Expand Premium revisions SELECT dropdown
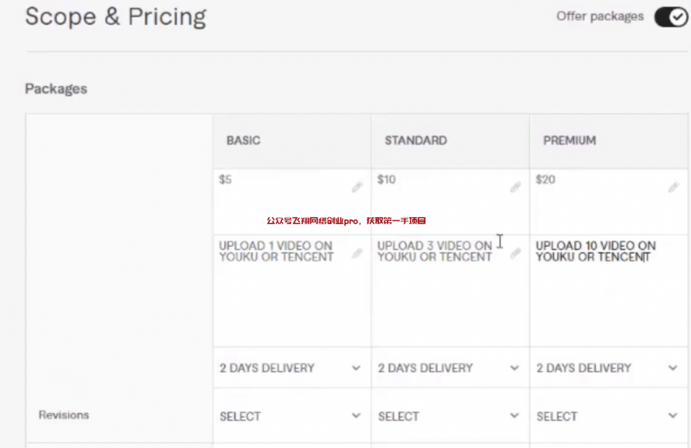This screenshot has height=448, width=691. click(607, 416)
